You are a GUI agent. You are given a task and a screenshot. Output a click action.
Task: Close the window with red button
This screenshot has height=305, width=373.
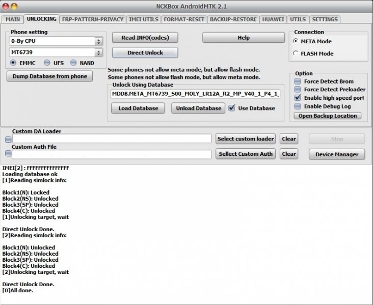click(x=6, y=7)
